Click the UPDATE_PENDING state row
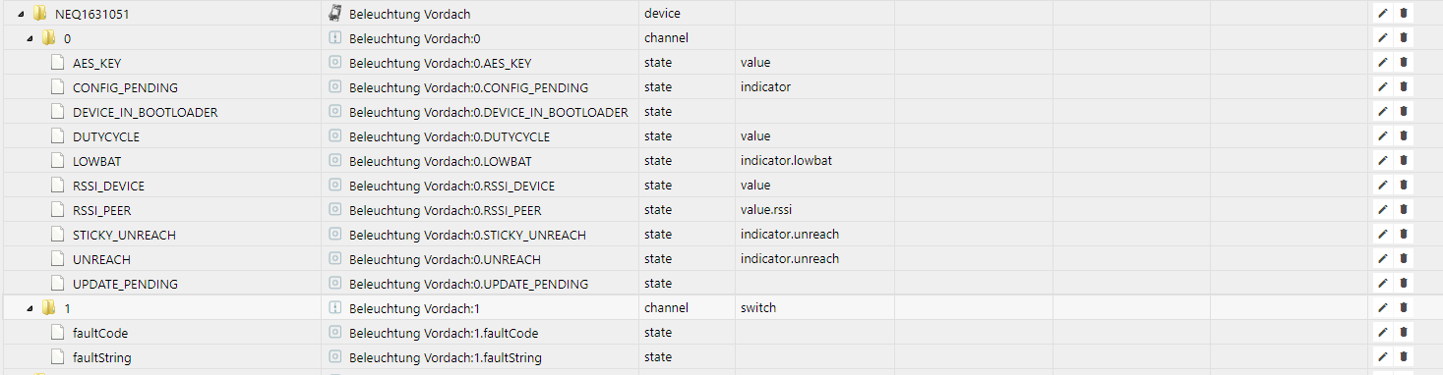This screenshot has height=375, width=1443. 721,284
